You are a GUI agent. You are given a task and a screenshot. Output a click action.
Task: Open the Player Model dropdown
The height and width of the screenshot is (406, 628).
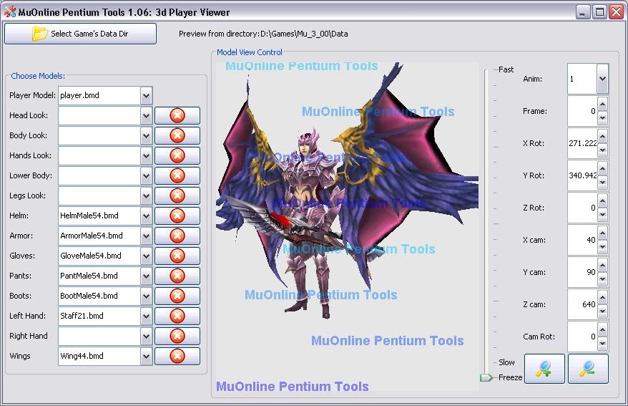point(146,95)
